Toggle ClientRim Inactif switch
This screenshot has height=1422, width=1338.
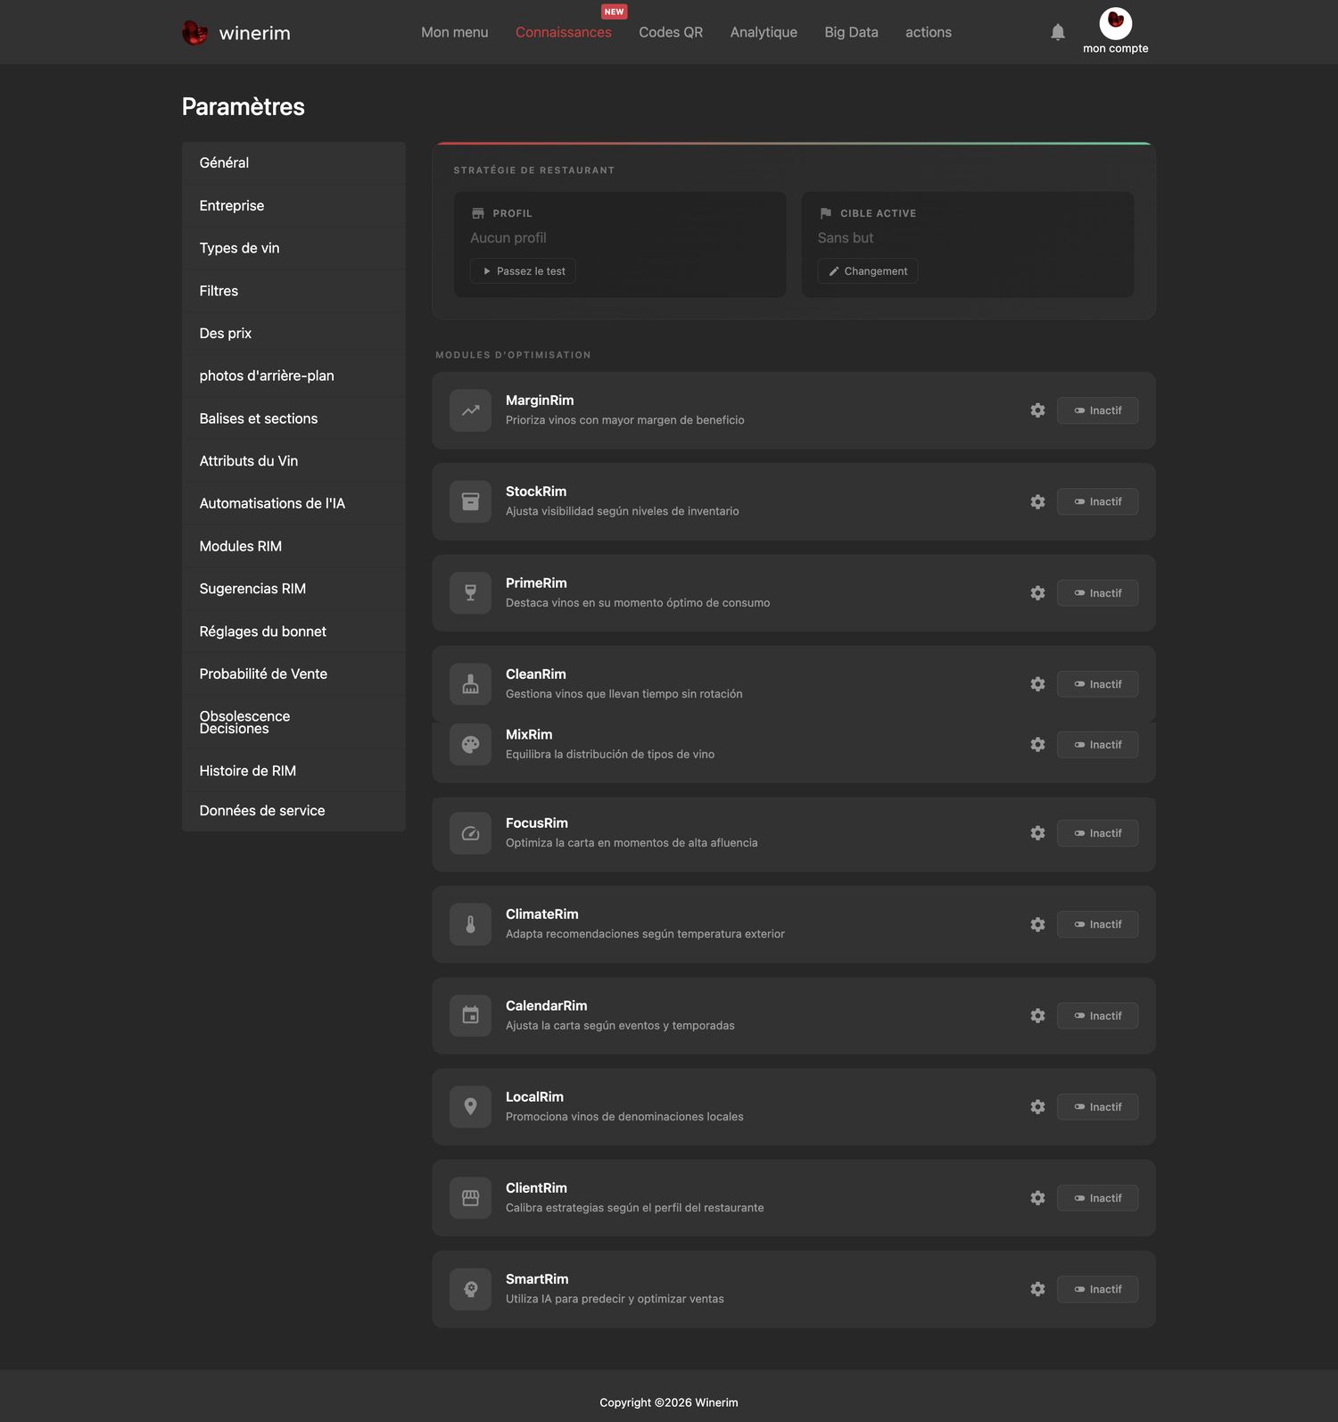1097,1198
